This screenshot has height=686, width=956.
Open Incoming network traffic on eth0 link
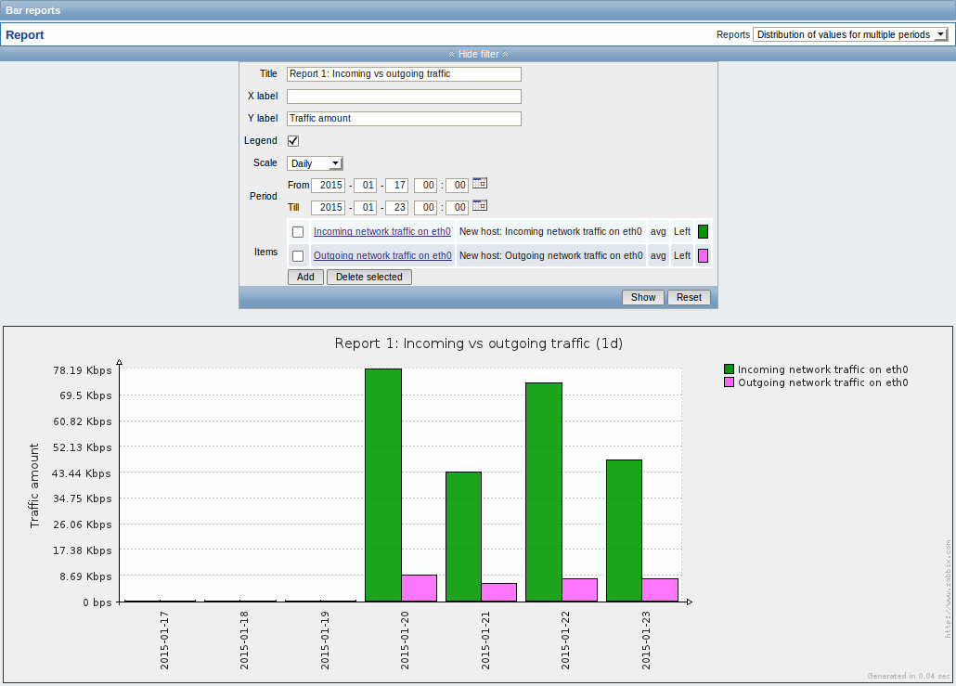(382, 232)
